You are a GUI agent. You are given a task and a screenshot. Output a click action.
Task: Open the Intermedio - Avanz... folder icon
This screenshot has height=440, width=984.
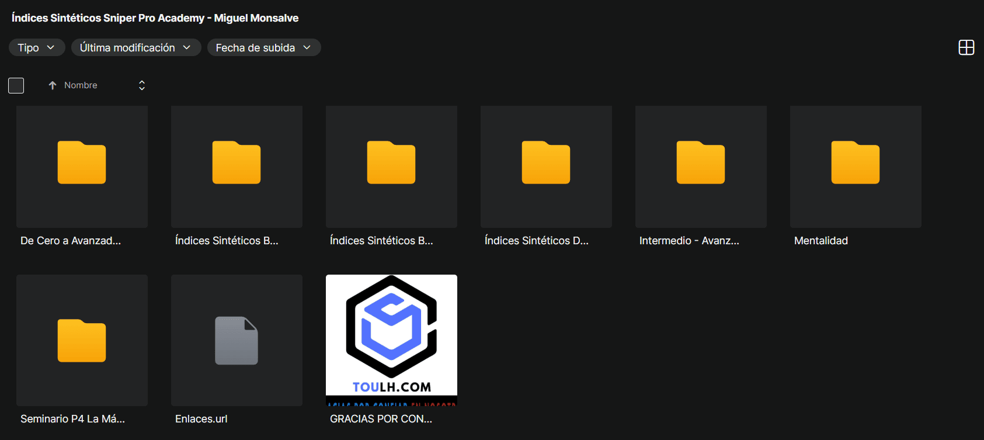tap(701, 163)
